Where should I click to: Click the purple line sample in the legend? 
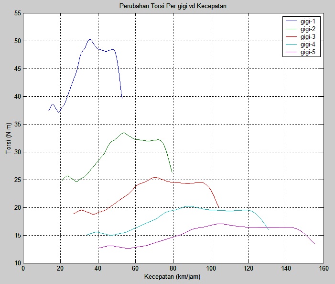point(292,52)
